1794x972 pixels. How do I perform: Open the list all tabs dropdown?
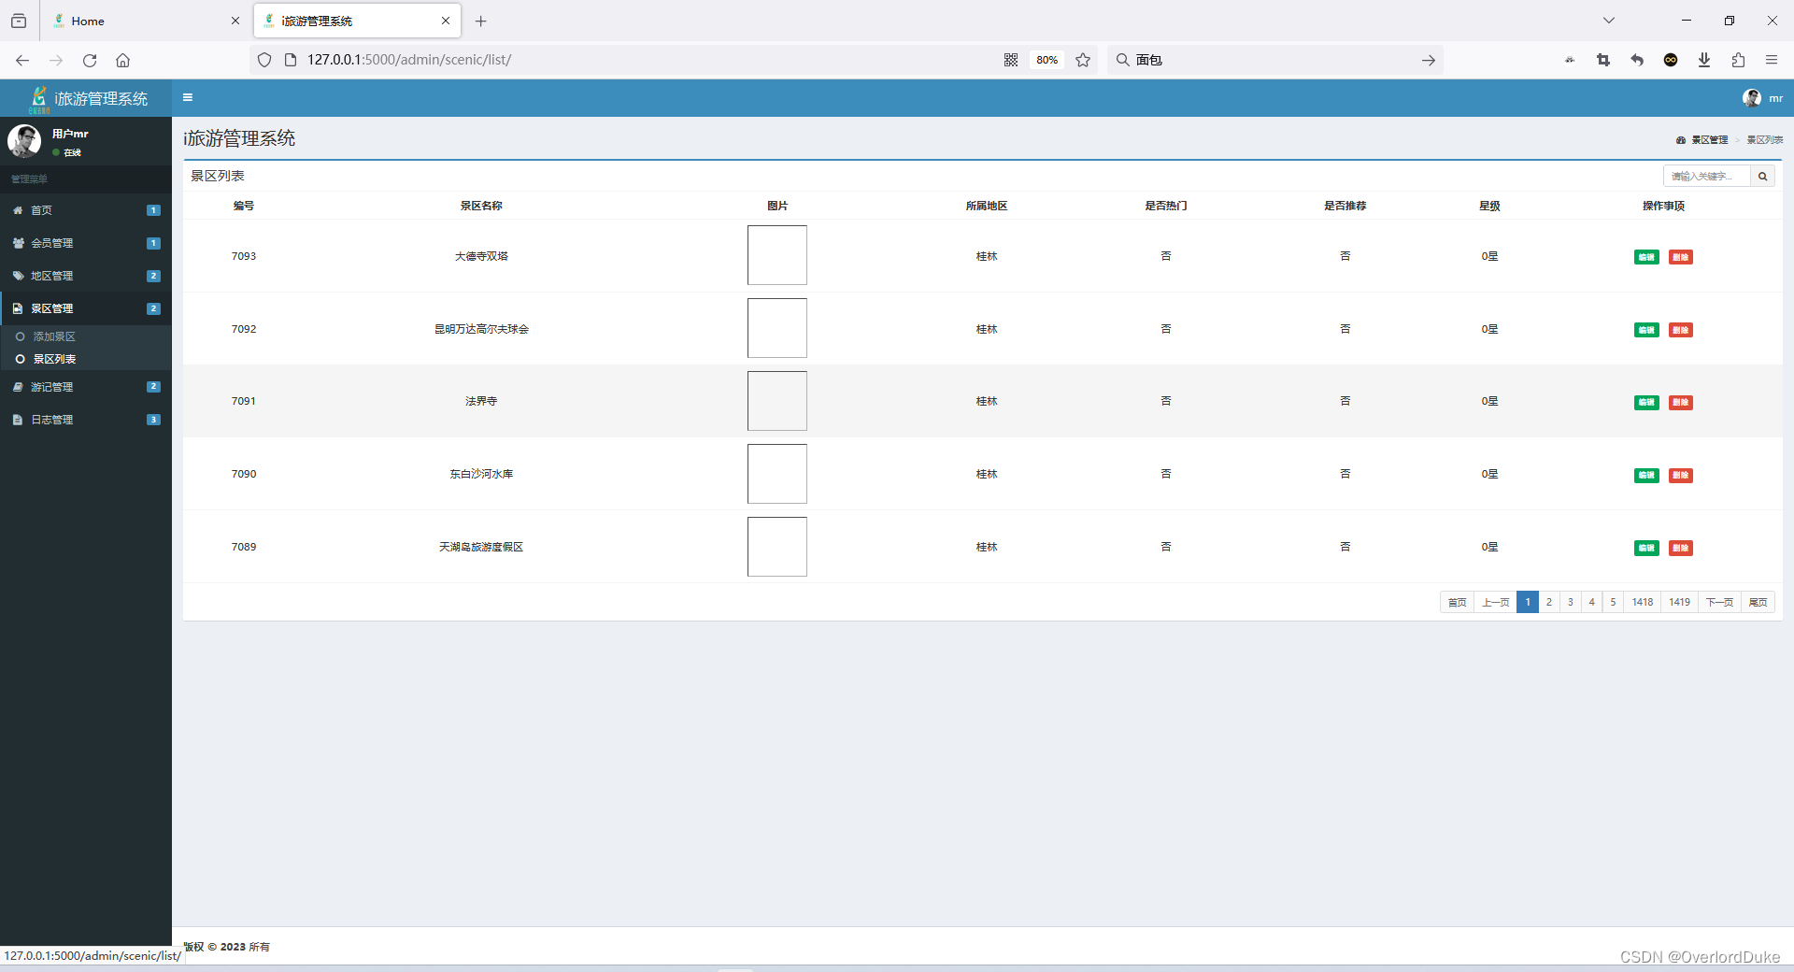tap(1609, 21)
